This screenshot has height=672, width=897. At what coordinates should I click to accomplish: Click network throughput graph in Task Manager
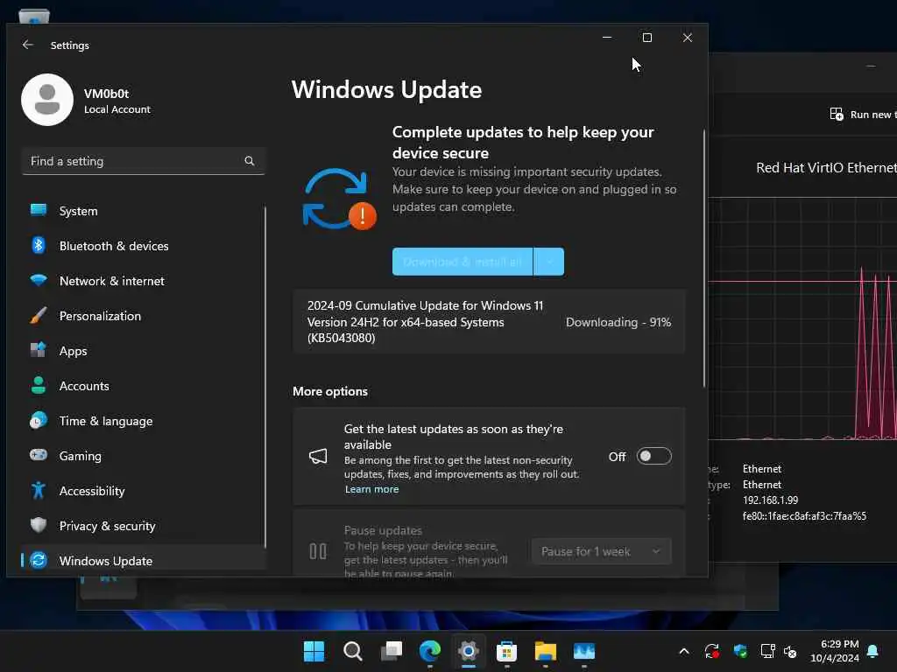coord(802,318)
